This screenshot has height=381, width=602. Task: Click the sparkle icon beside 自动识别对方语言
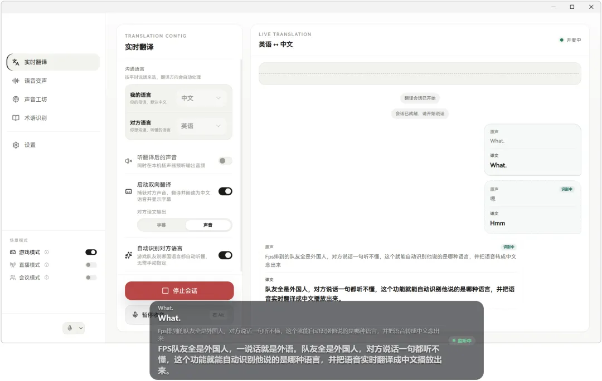point(129,255)
